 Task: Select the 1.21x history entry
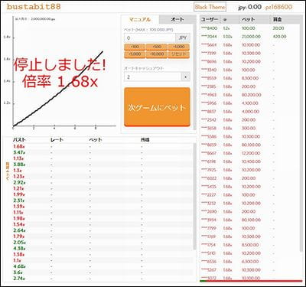click(18, 188)
